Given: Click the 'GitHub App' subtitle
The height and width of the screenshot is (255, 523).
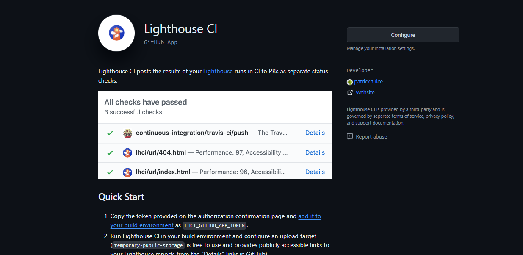Looking at the screenshot, I should pos(160,42).
